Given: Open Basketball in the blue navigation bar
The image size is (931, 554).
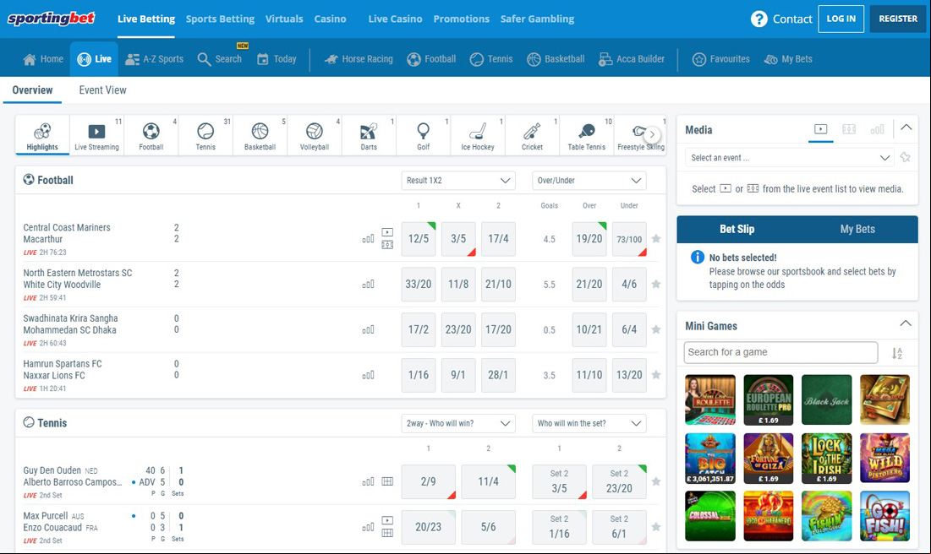Looking at the screenshot, I should click(x=556, y=59).
